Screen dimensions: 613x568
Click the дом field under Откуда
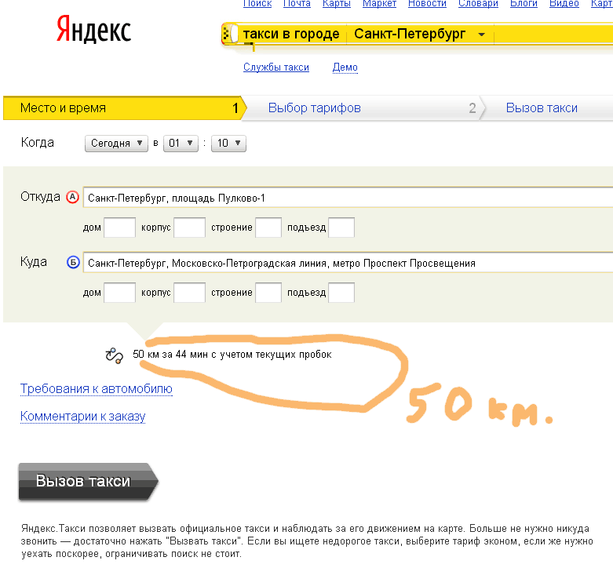pos(119,228)
